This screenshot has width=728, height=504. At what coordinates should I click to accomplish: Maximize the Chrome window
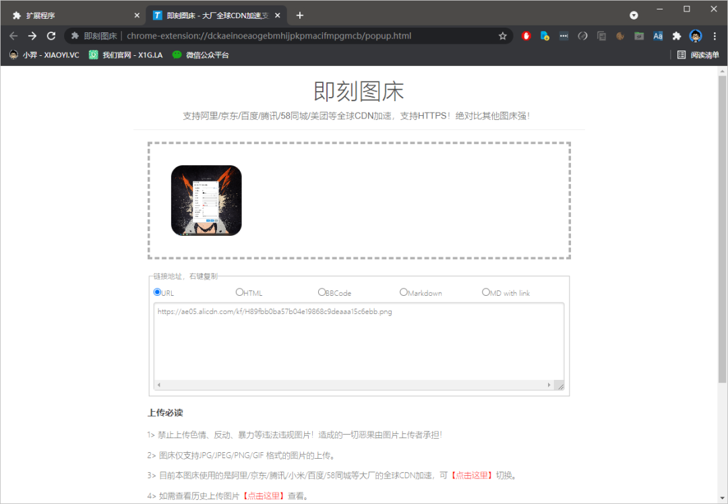687,9
